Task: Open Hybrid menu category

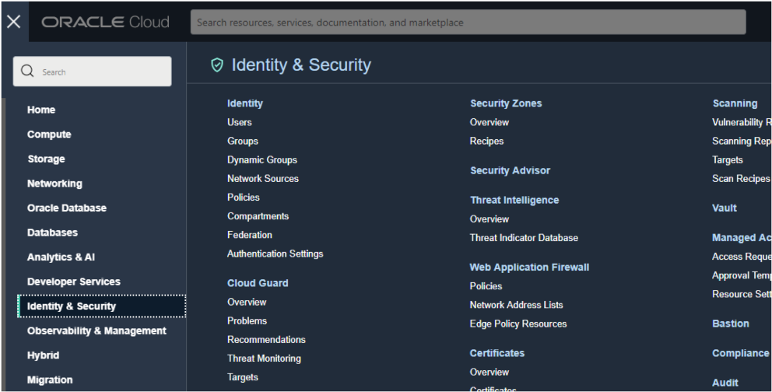Action: 43,355
